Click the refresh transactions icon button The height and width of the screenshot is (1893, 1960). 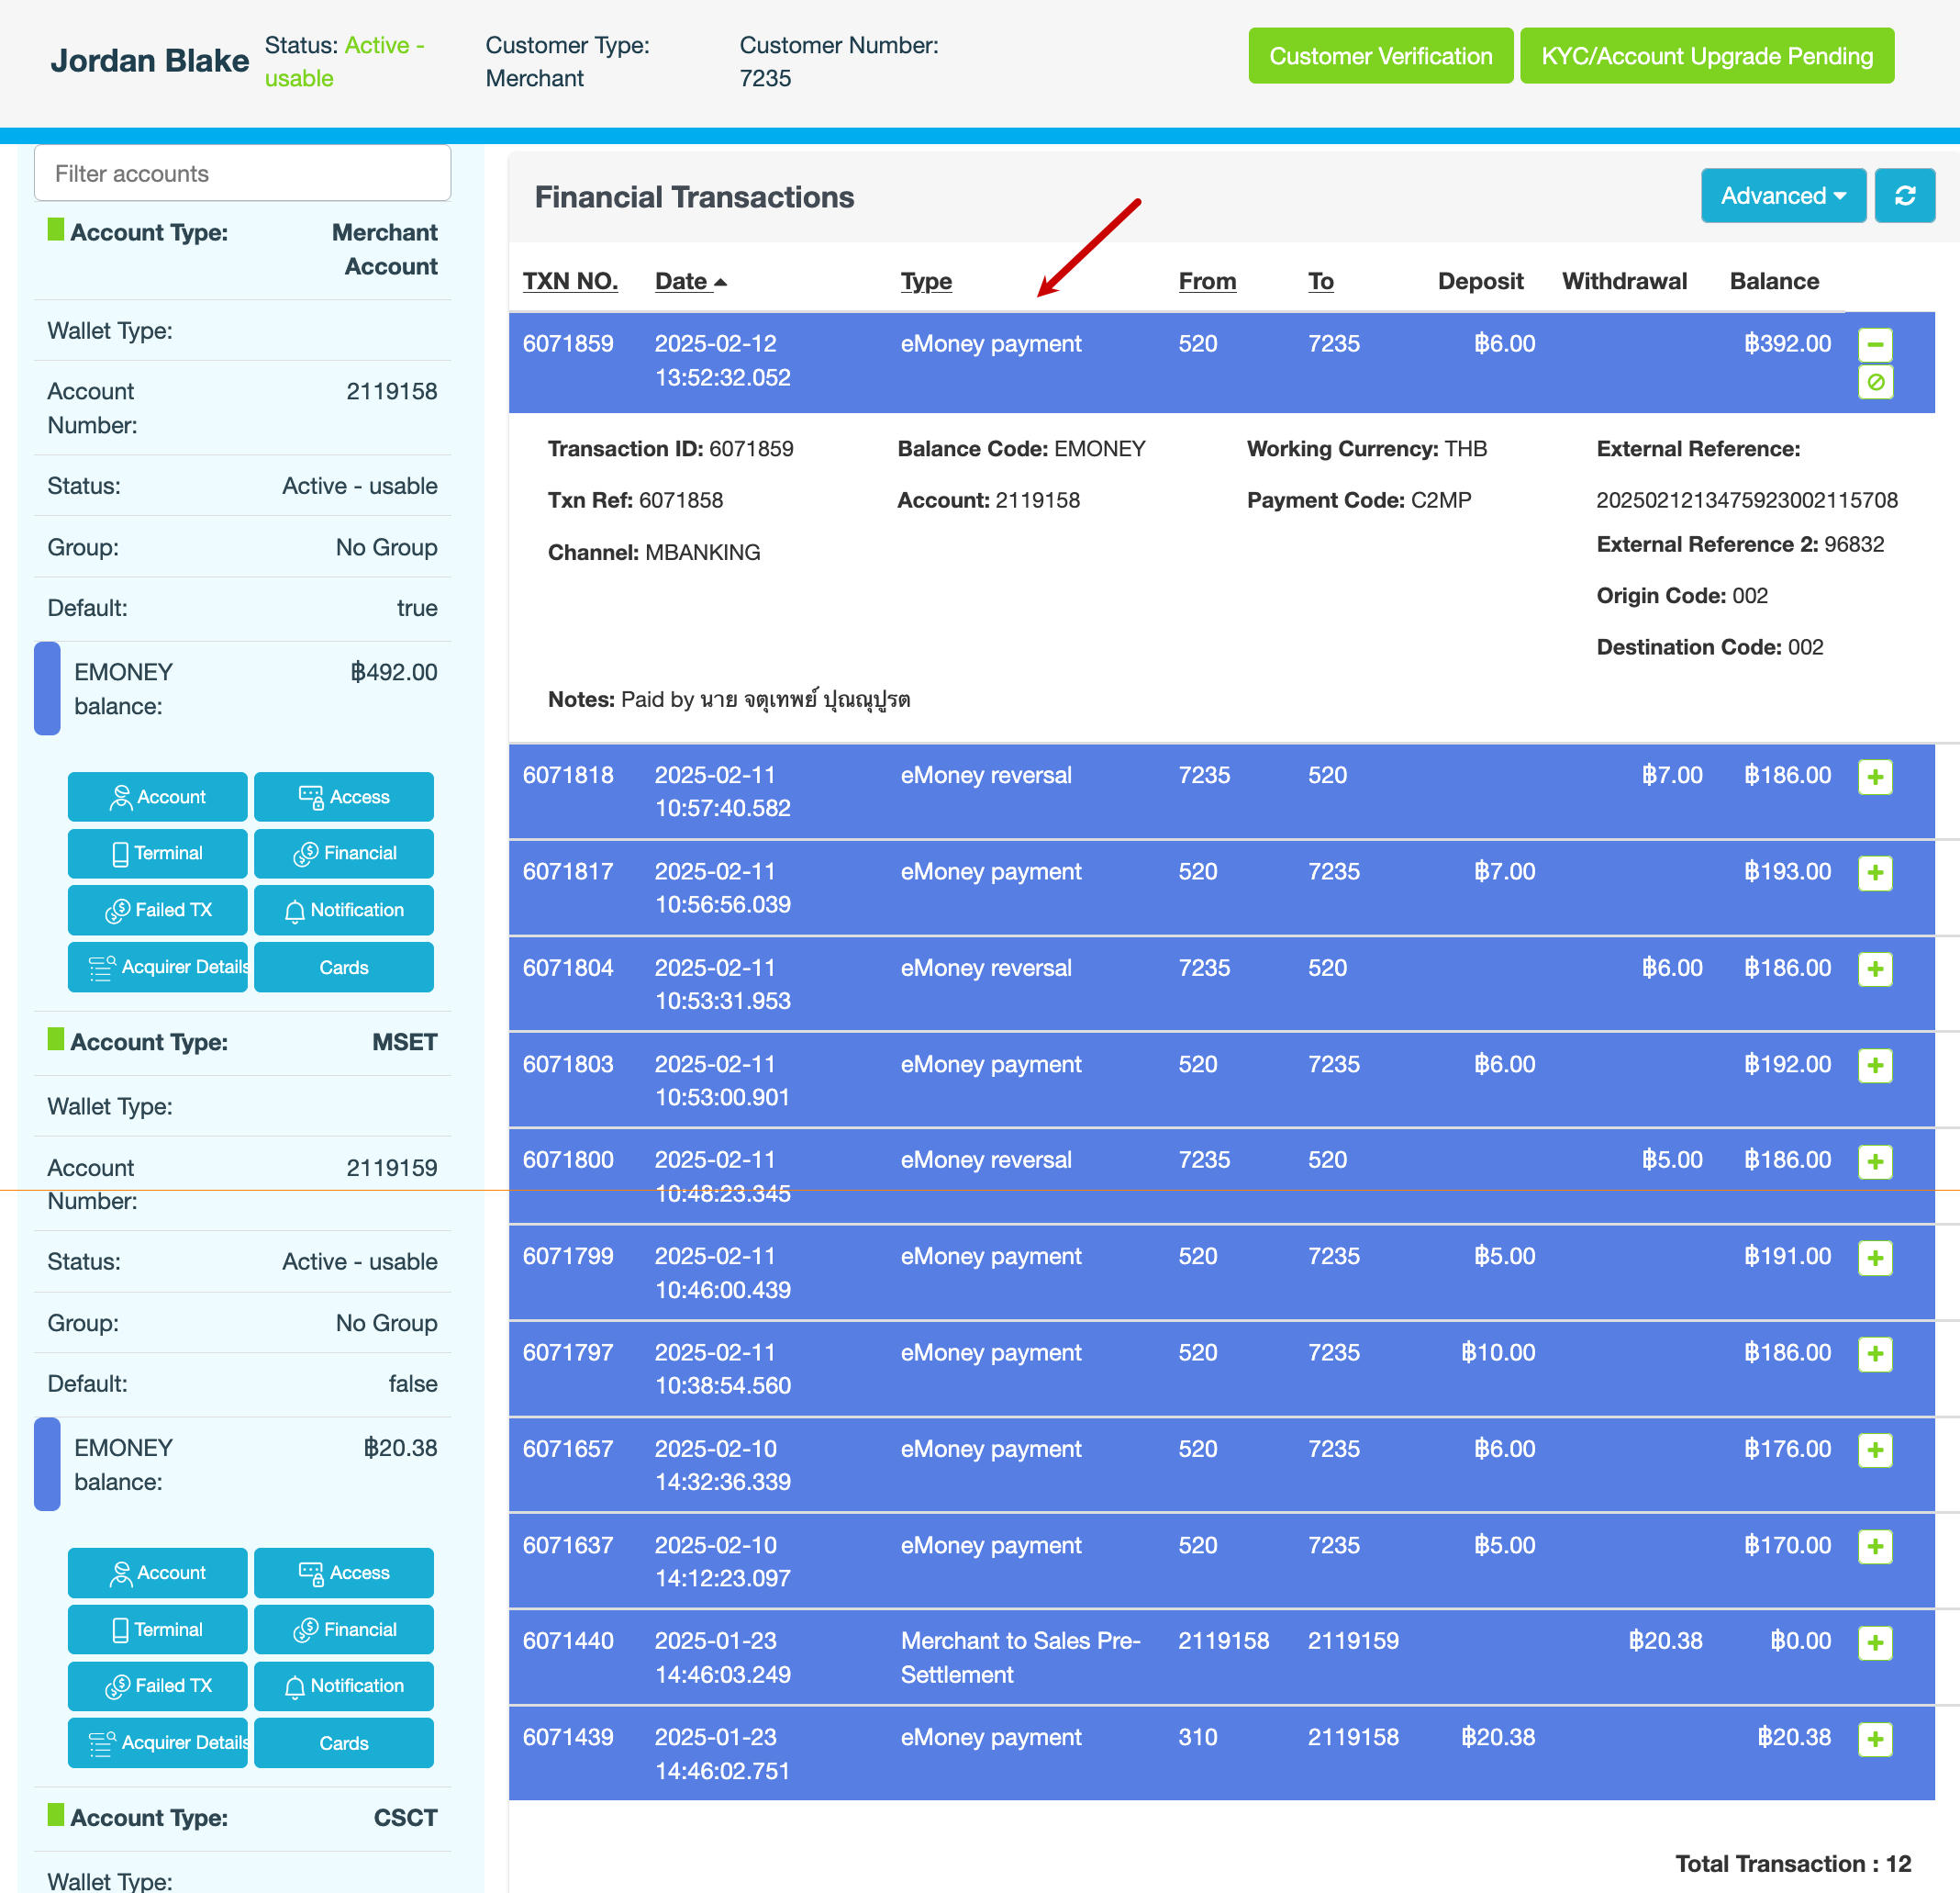1903,196
